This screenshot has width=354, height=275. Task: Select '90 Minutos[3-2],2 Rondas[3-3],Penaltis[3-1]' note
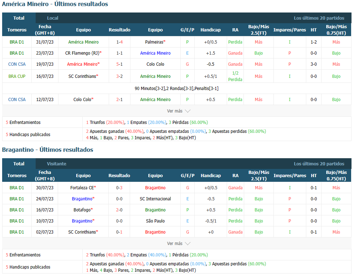[x=176, y=88]
